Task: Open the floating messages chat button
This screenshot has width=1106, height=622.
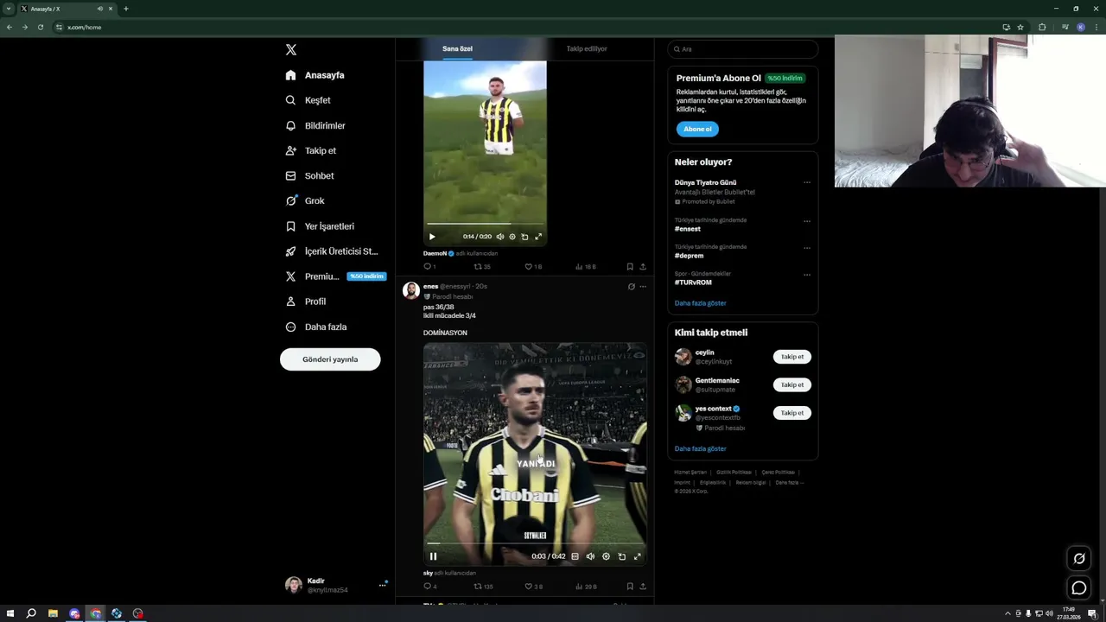Action: pos(1079,588)
